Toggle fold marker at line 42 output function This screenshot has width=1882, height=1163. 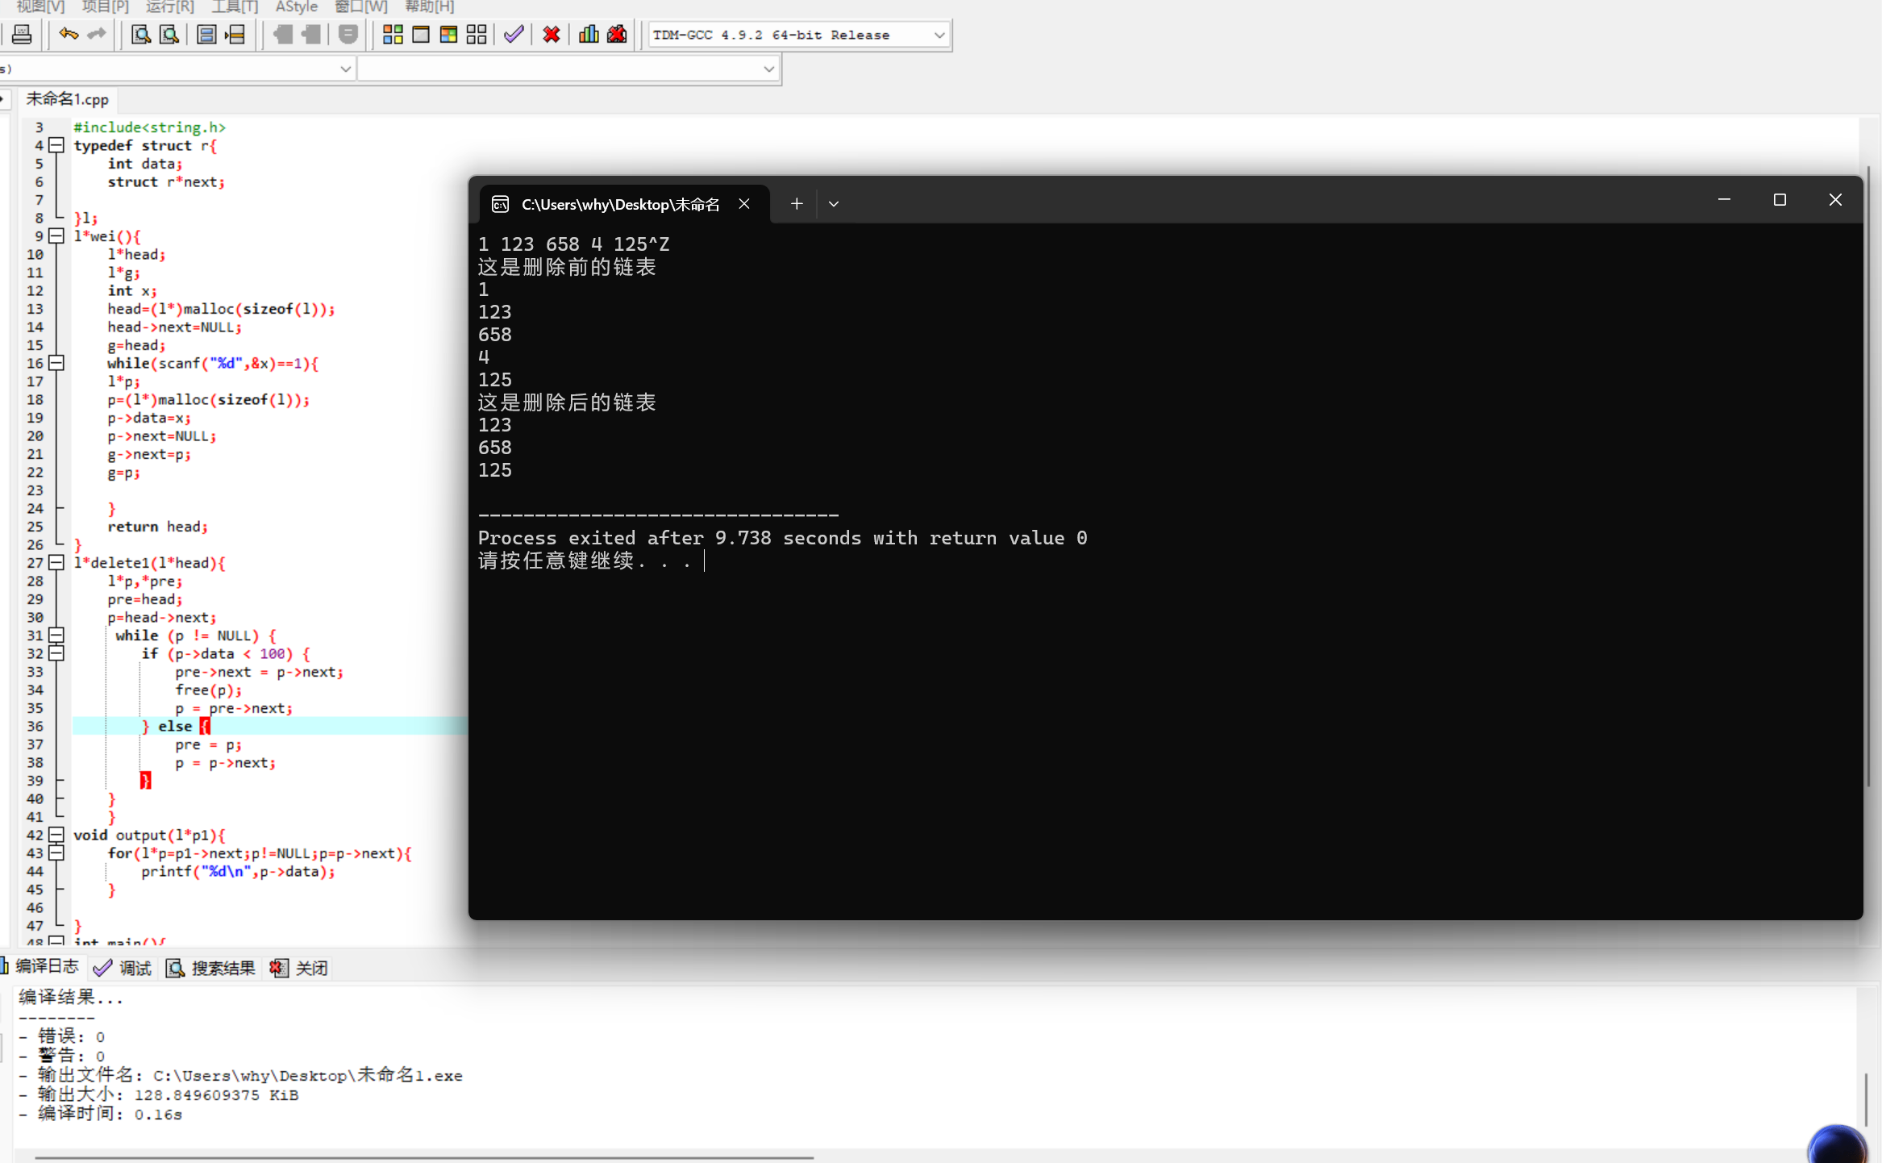56,835
